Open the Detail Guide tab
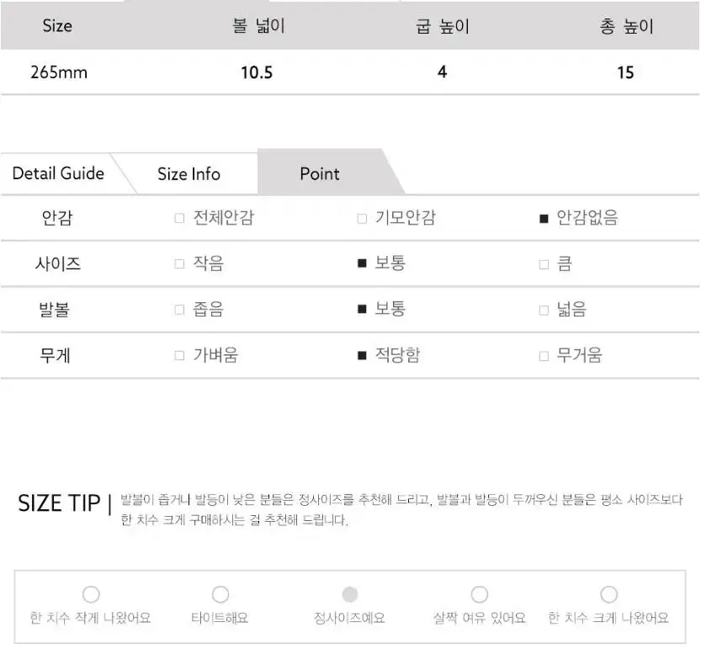Screen dimensions: 701x649 click(58, 173)
